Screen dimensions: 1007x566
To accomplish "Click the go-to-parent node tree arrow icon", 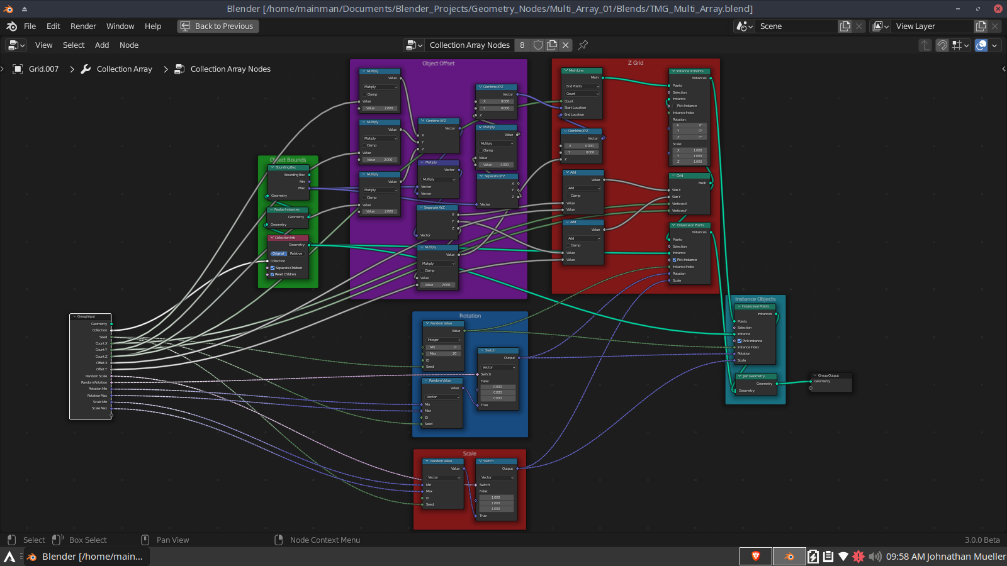I will click(925, 45).
